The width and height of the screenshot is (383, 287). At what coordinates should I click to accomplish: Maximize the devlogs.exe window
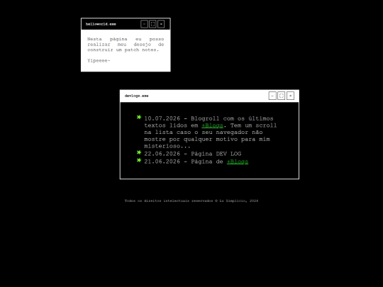[x=282, y=96]
